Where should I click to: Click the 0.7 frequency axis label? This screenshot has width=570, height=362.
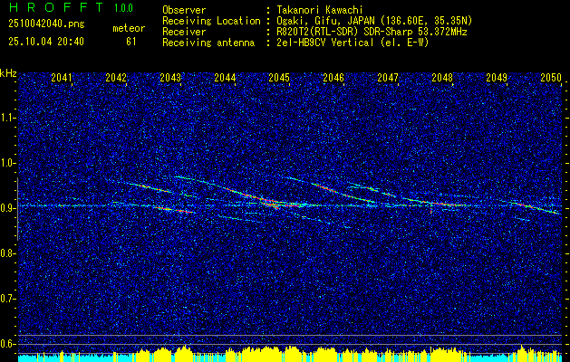click(7, 299)
